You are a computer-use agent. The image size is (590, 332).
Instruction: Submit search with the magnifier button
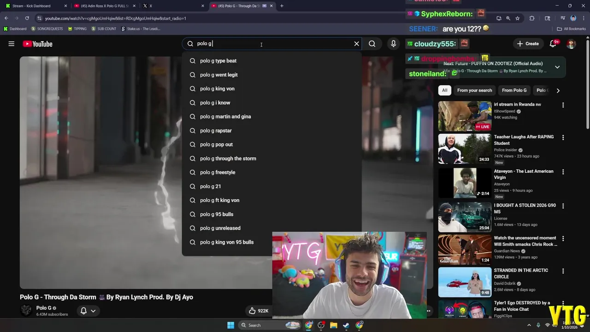coord(372,44)
